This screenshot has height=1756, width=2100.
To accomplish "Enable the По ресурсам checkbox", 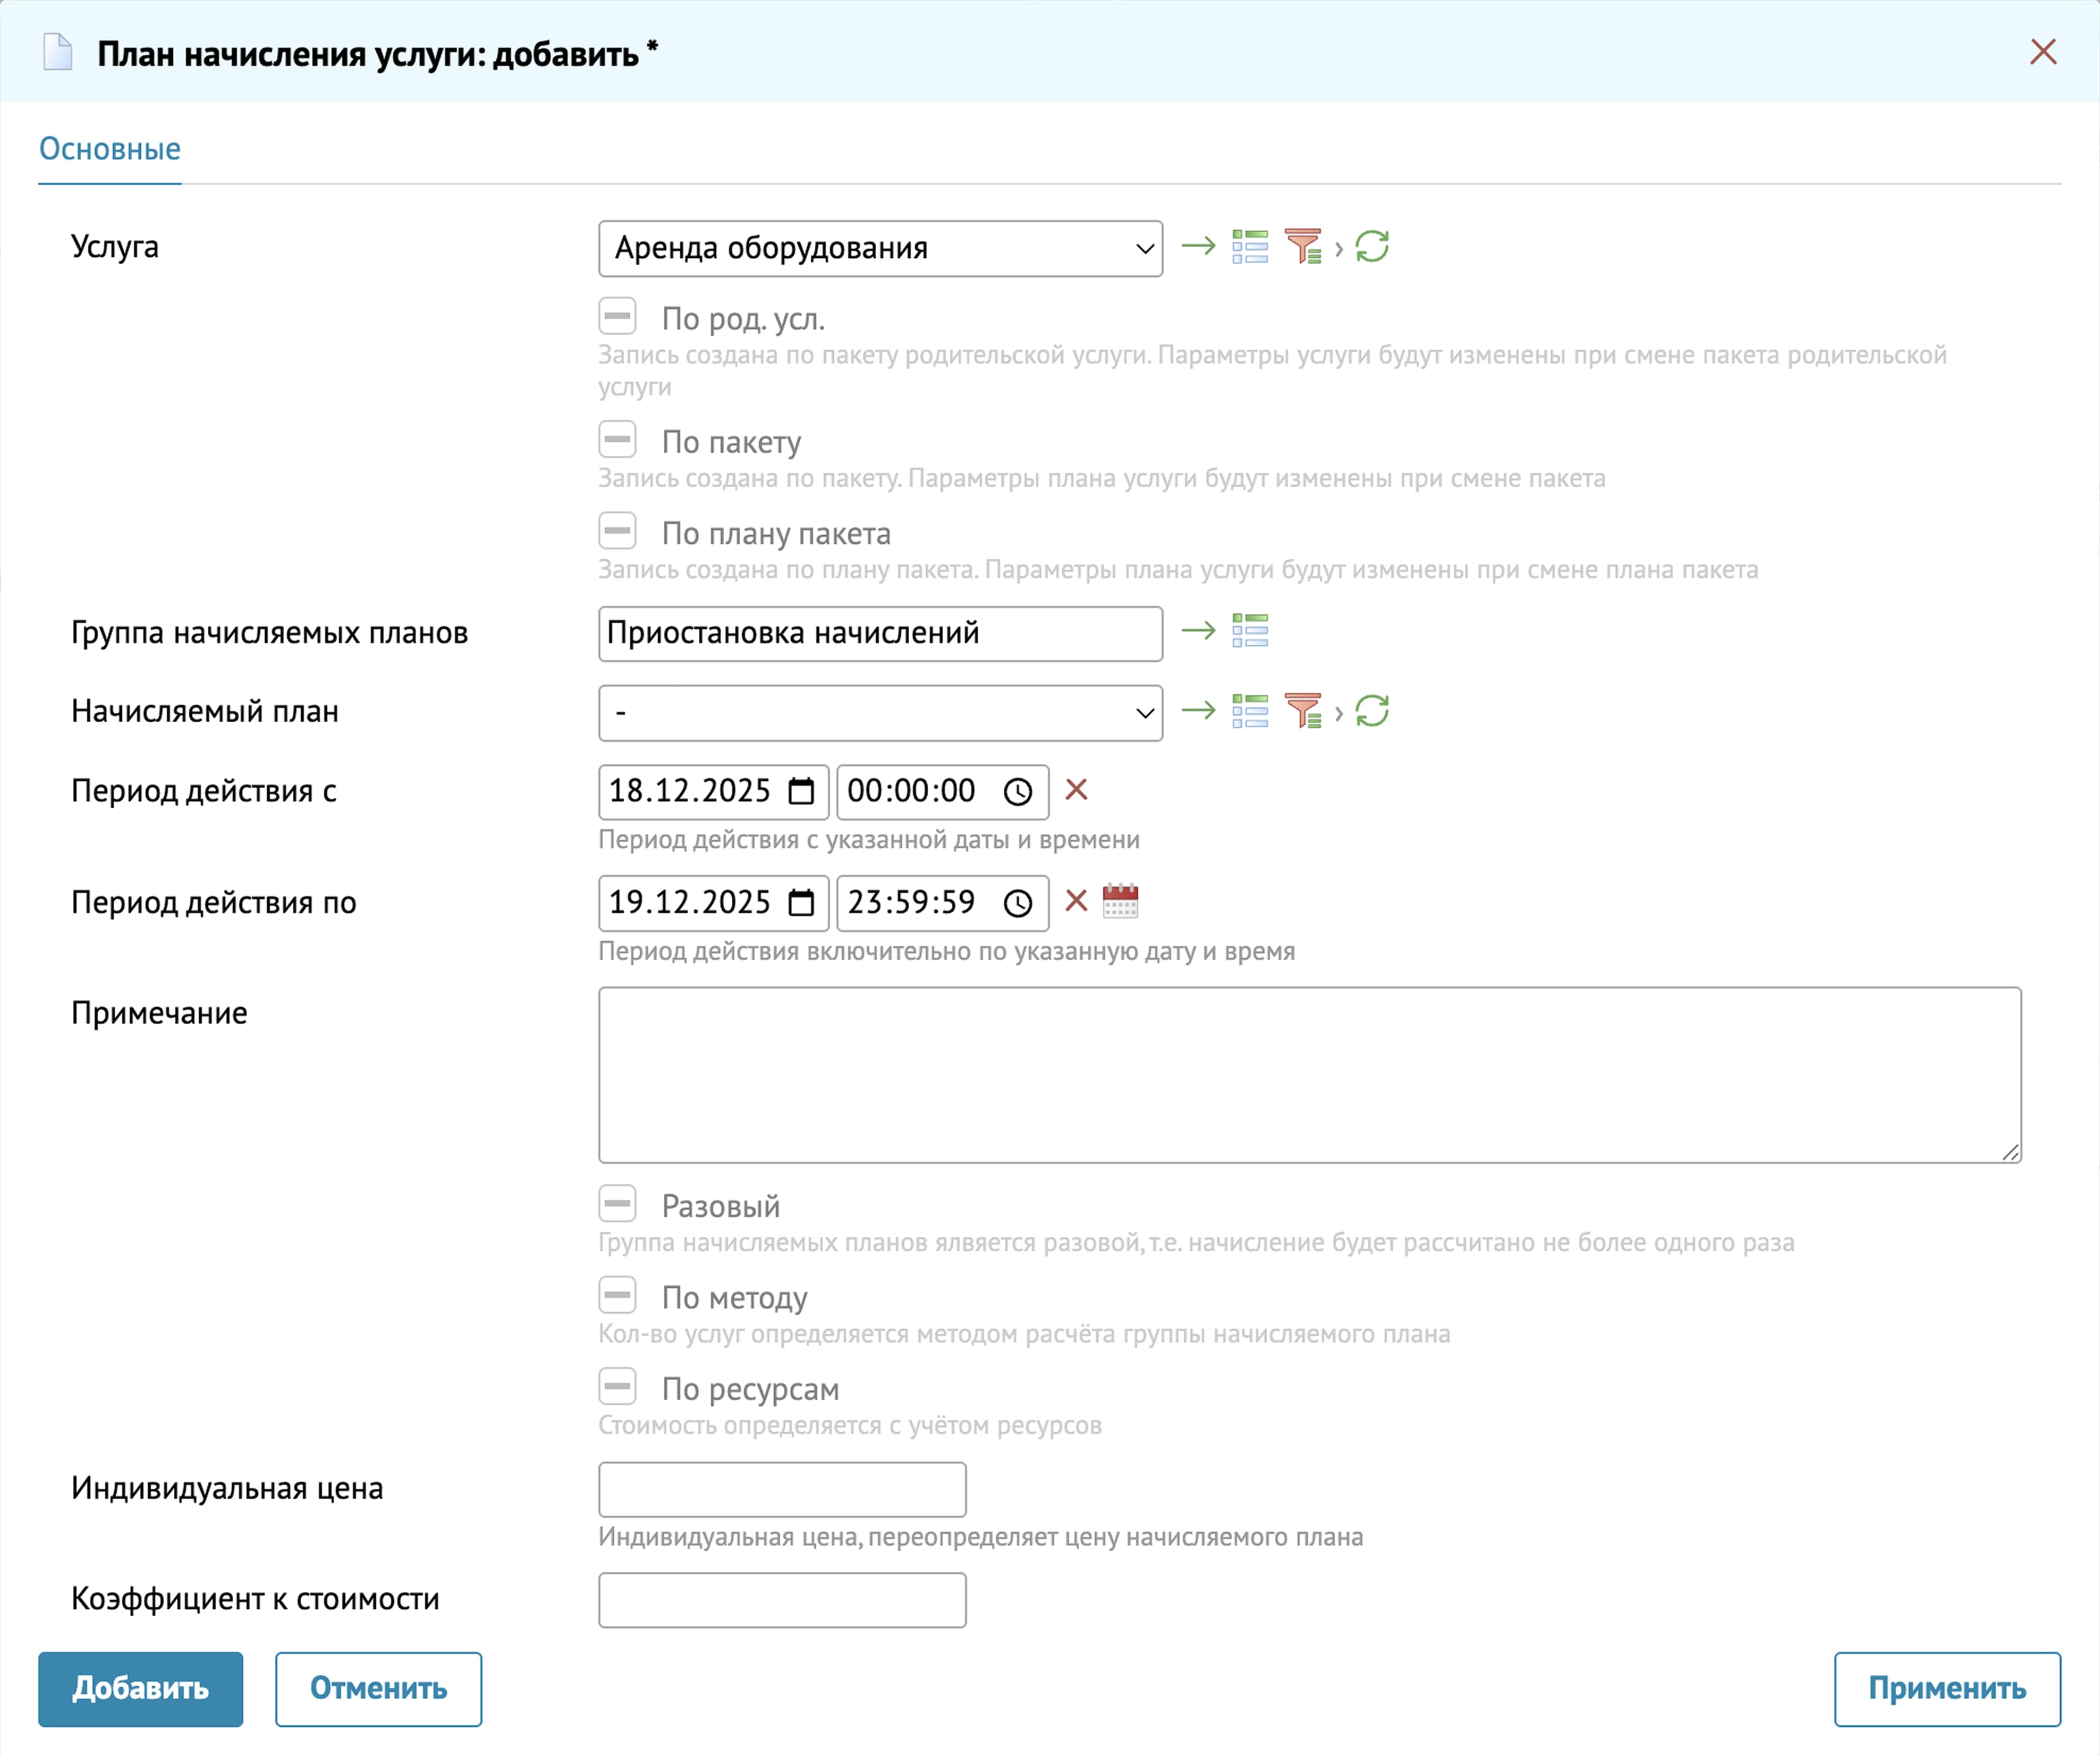I will pos(618,1387).
